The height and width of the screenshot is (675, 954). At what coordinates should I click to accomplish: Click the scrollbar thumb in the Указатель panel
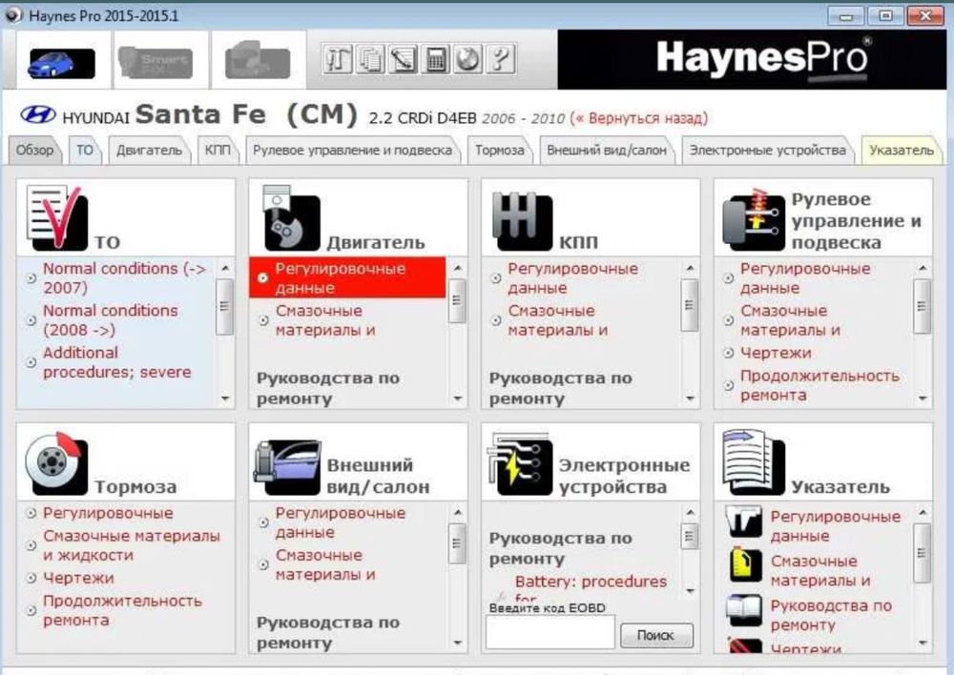click(923, 553)
